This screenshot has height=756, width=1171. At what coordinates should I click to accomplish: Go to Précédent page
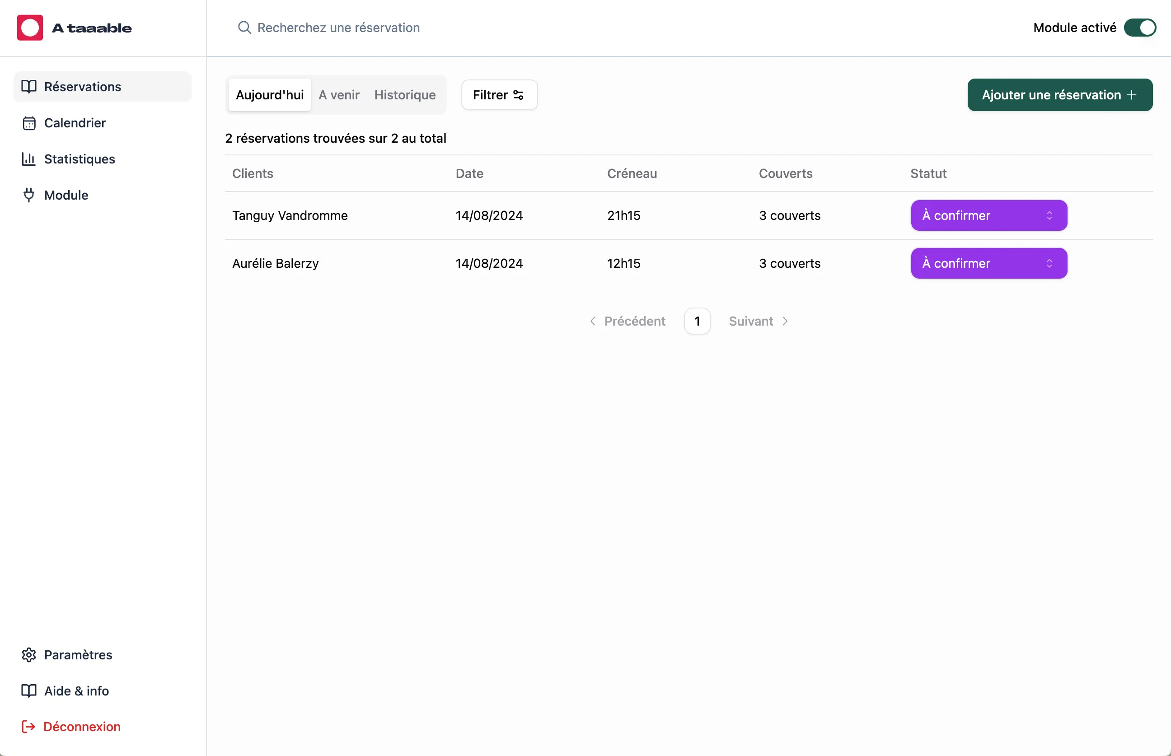(x=628, y=321)
